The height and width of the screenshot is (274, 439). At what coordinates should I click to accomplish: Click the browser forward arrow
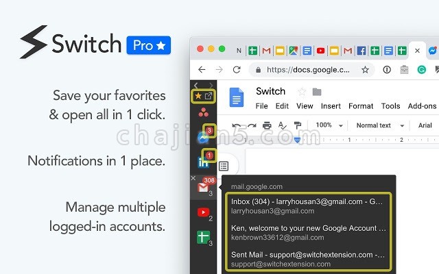[x=219, y=70]
